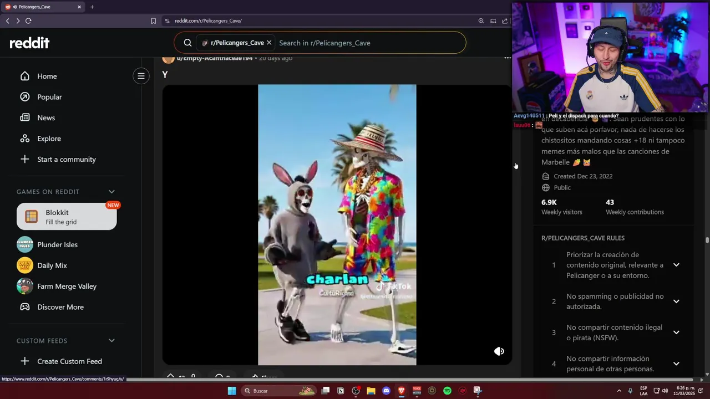
Task: Switch to the Pelicangers_Cave tab
Action: coord(43,7)
